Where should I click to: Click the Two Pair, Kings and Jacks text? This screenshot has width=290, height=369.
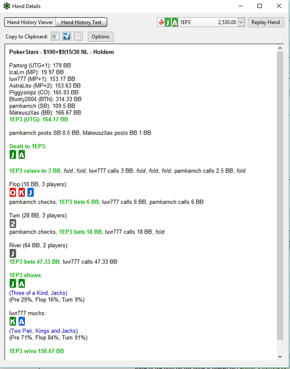click(x=44, y=331)
